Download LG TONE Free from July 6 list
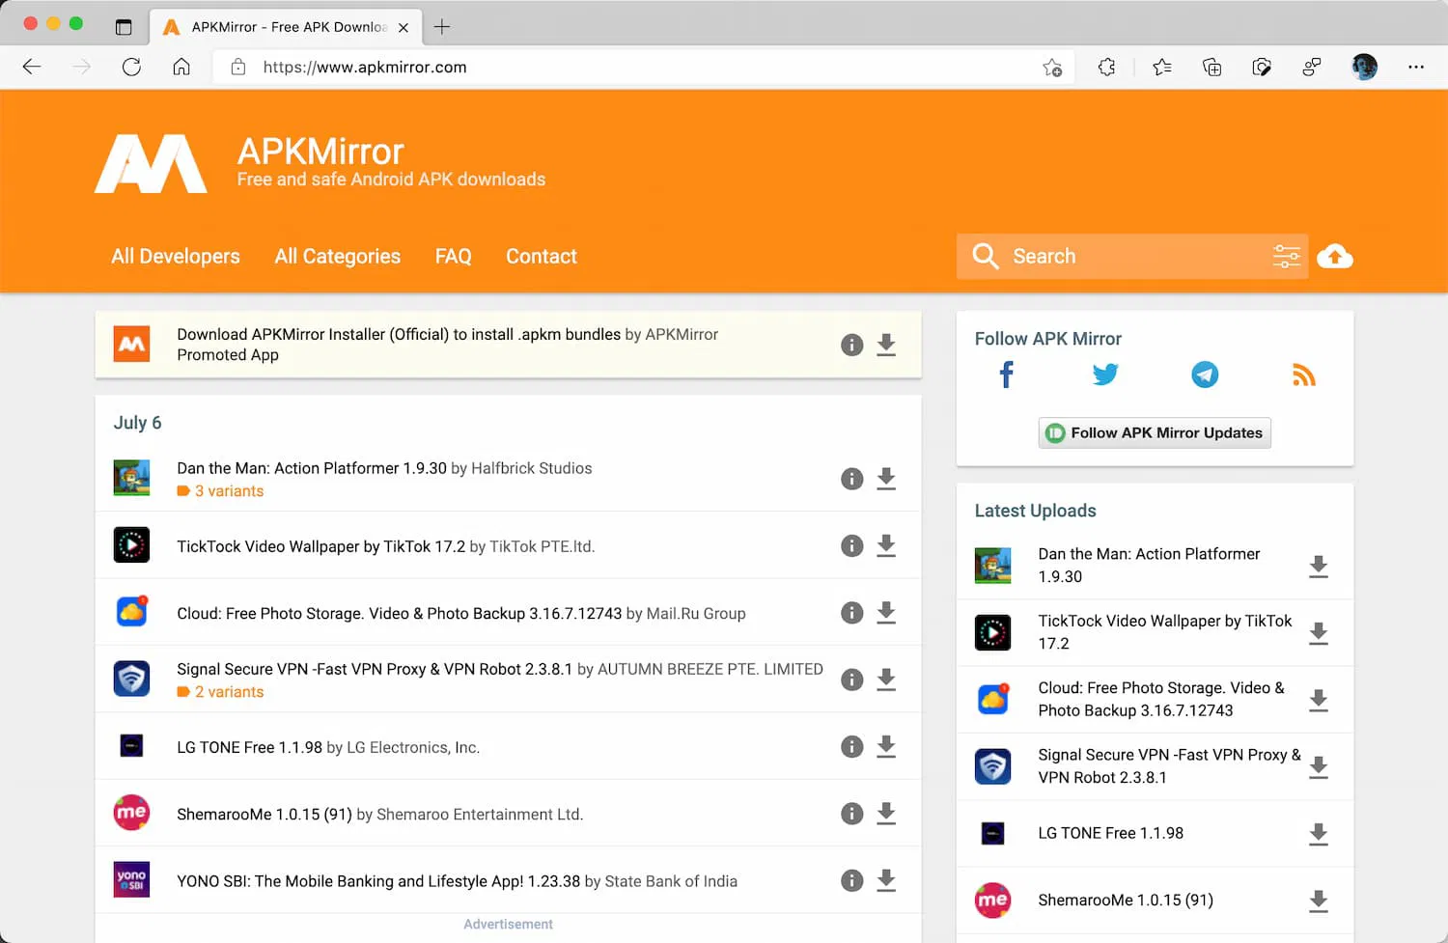Image resolution: width=1448 pixels, height=943 pixels. click(886, 746)
